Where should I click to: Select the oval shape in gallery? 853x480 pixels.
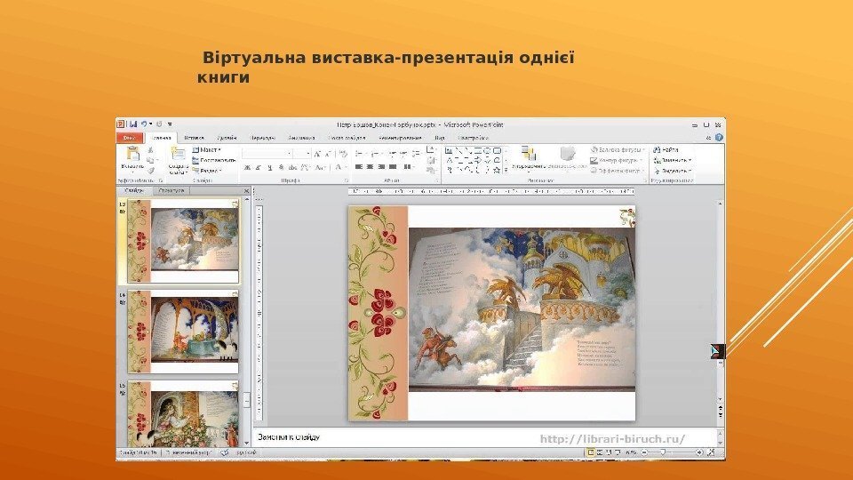[x=488, y=151]
